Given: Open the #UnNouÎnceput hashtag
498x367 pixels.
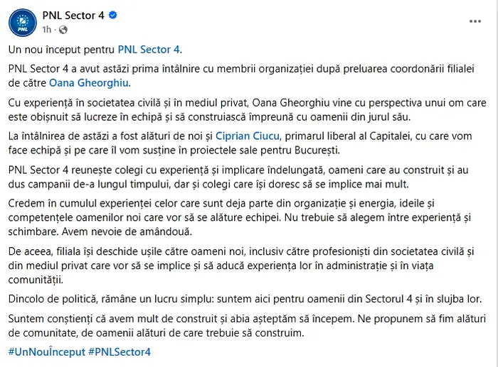Looking at the screenshot, I should [47, 352].
